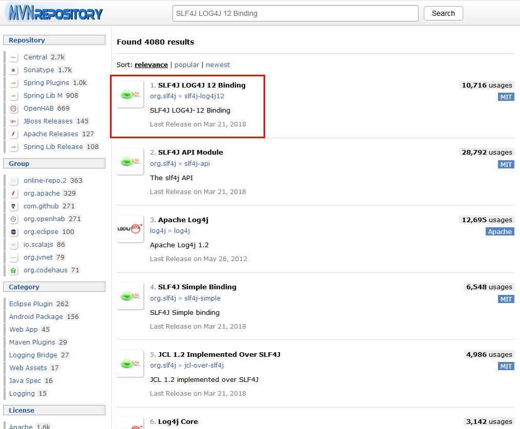Open Log4j Core result title

pyautogui.click(x=178, y=422)
